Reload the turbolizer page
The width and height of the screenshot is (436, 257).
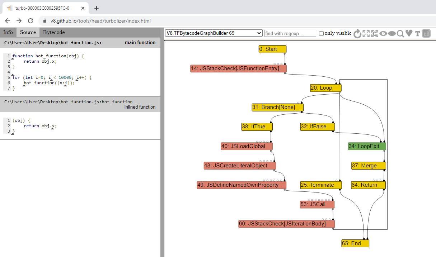click(x=31, y=21)
